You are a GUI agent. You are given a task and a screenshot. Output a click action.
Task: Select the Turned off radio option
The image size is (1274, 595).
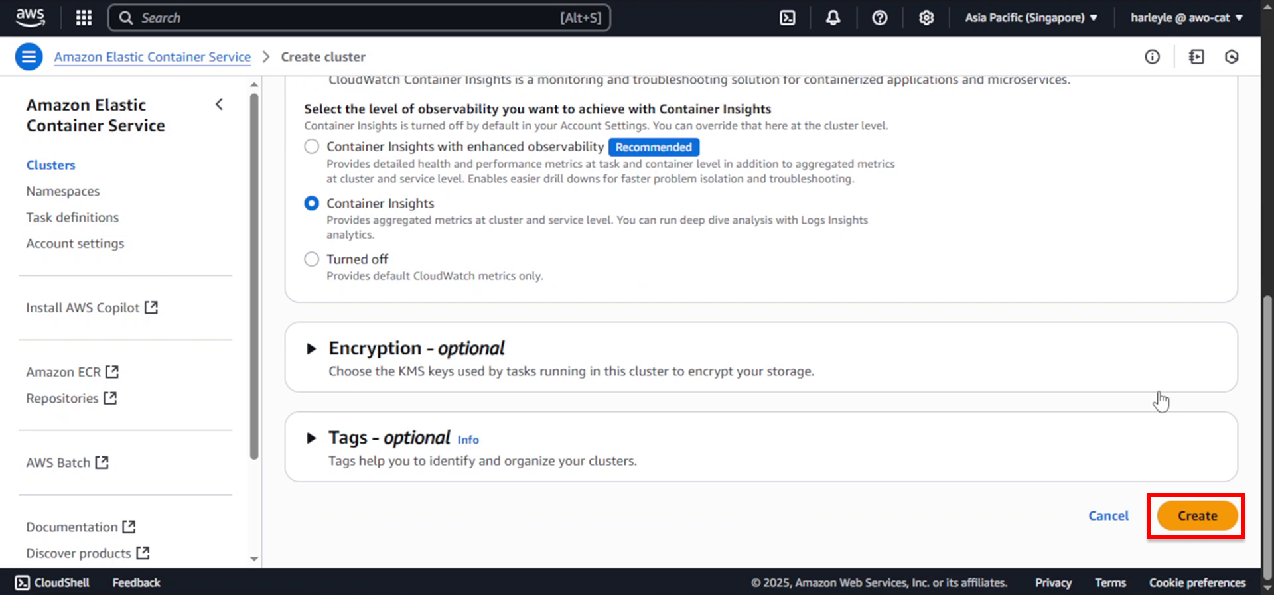(311, 259)
